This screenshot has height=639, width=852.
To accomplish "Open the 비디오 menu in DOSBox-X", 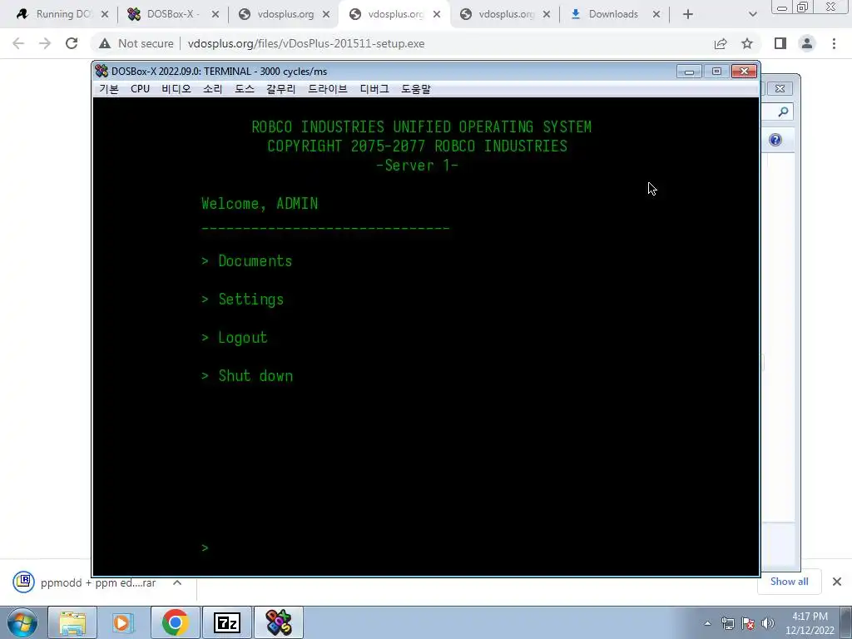I will [x=176, y=89].
